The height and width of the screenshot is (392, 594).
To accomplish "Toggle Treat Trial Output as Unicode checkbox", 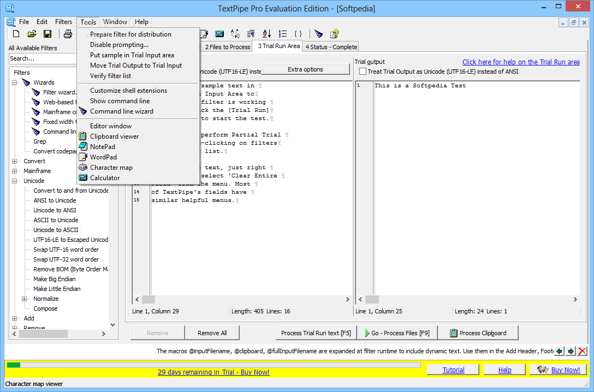I will coord(363,72).
